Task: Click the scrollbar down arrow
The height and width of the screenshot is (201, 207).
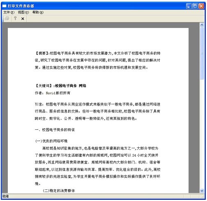Action: [202, 191]
